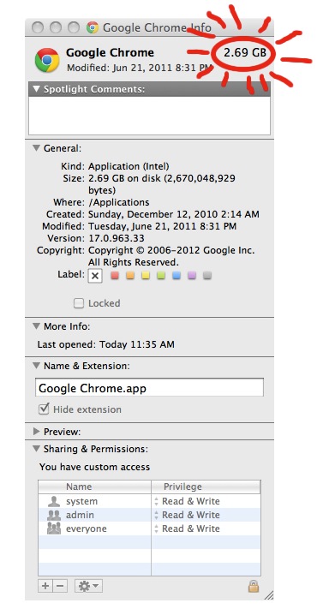This screenshot has height=615, width=323.
Task: Add a user with the plus button
Action: tap(45, 586)
